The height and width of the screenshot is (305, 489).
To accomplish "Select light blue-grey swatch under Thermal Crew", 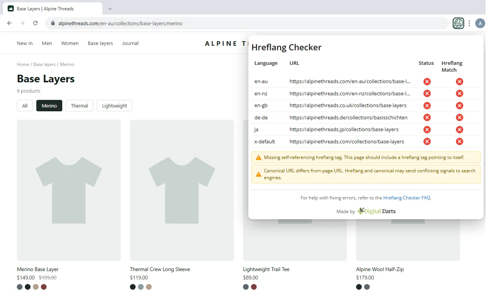I will [x=141, y=287].
